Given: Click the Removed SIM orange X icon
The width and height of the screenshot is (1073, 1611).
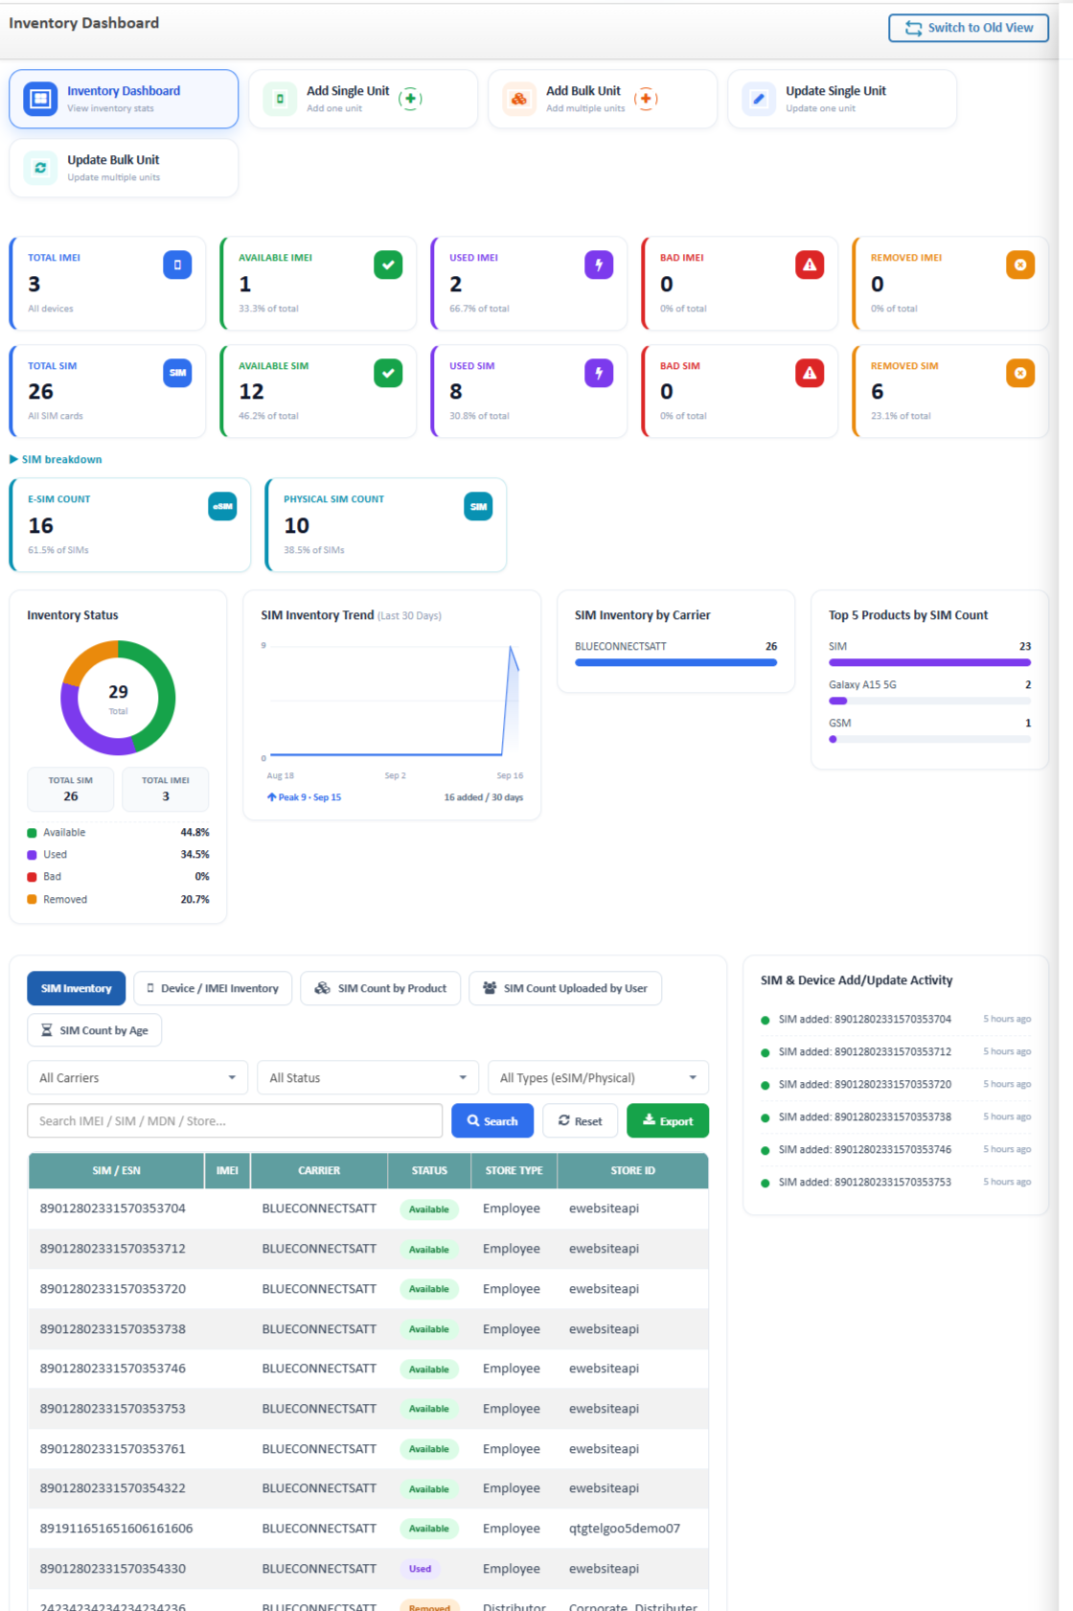Looking at the screenshot, I should (x=1020, y=373).
